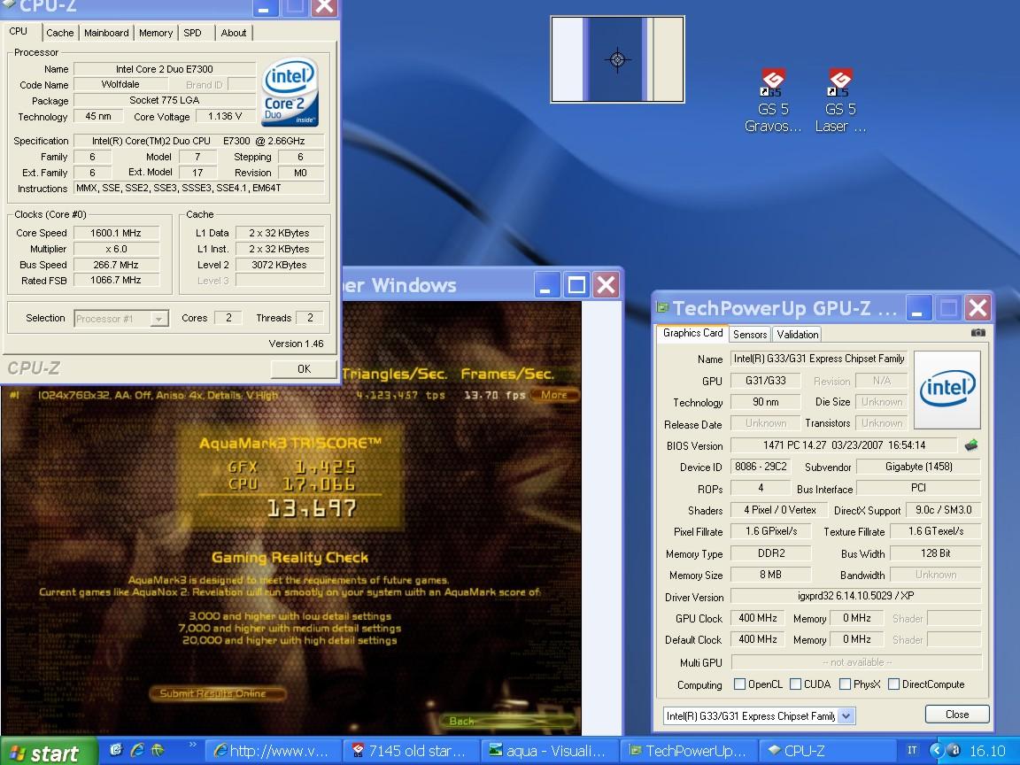Switch to the aqua - Visuali... taskbar item
Screen dimensions: 1020x765
[x=551, y=752]
